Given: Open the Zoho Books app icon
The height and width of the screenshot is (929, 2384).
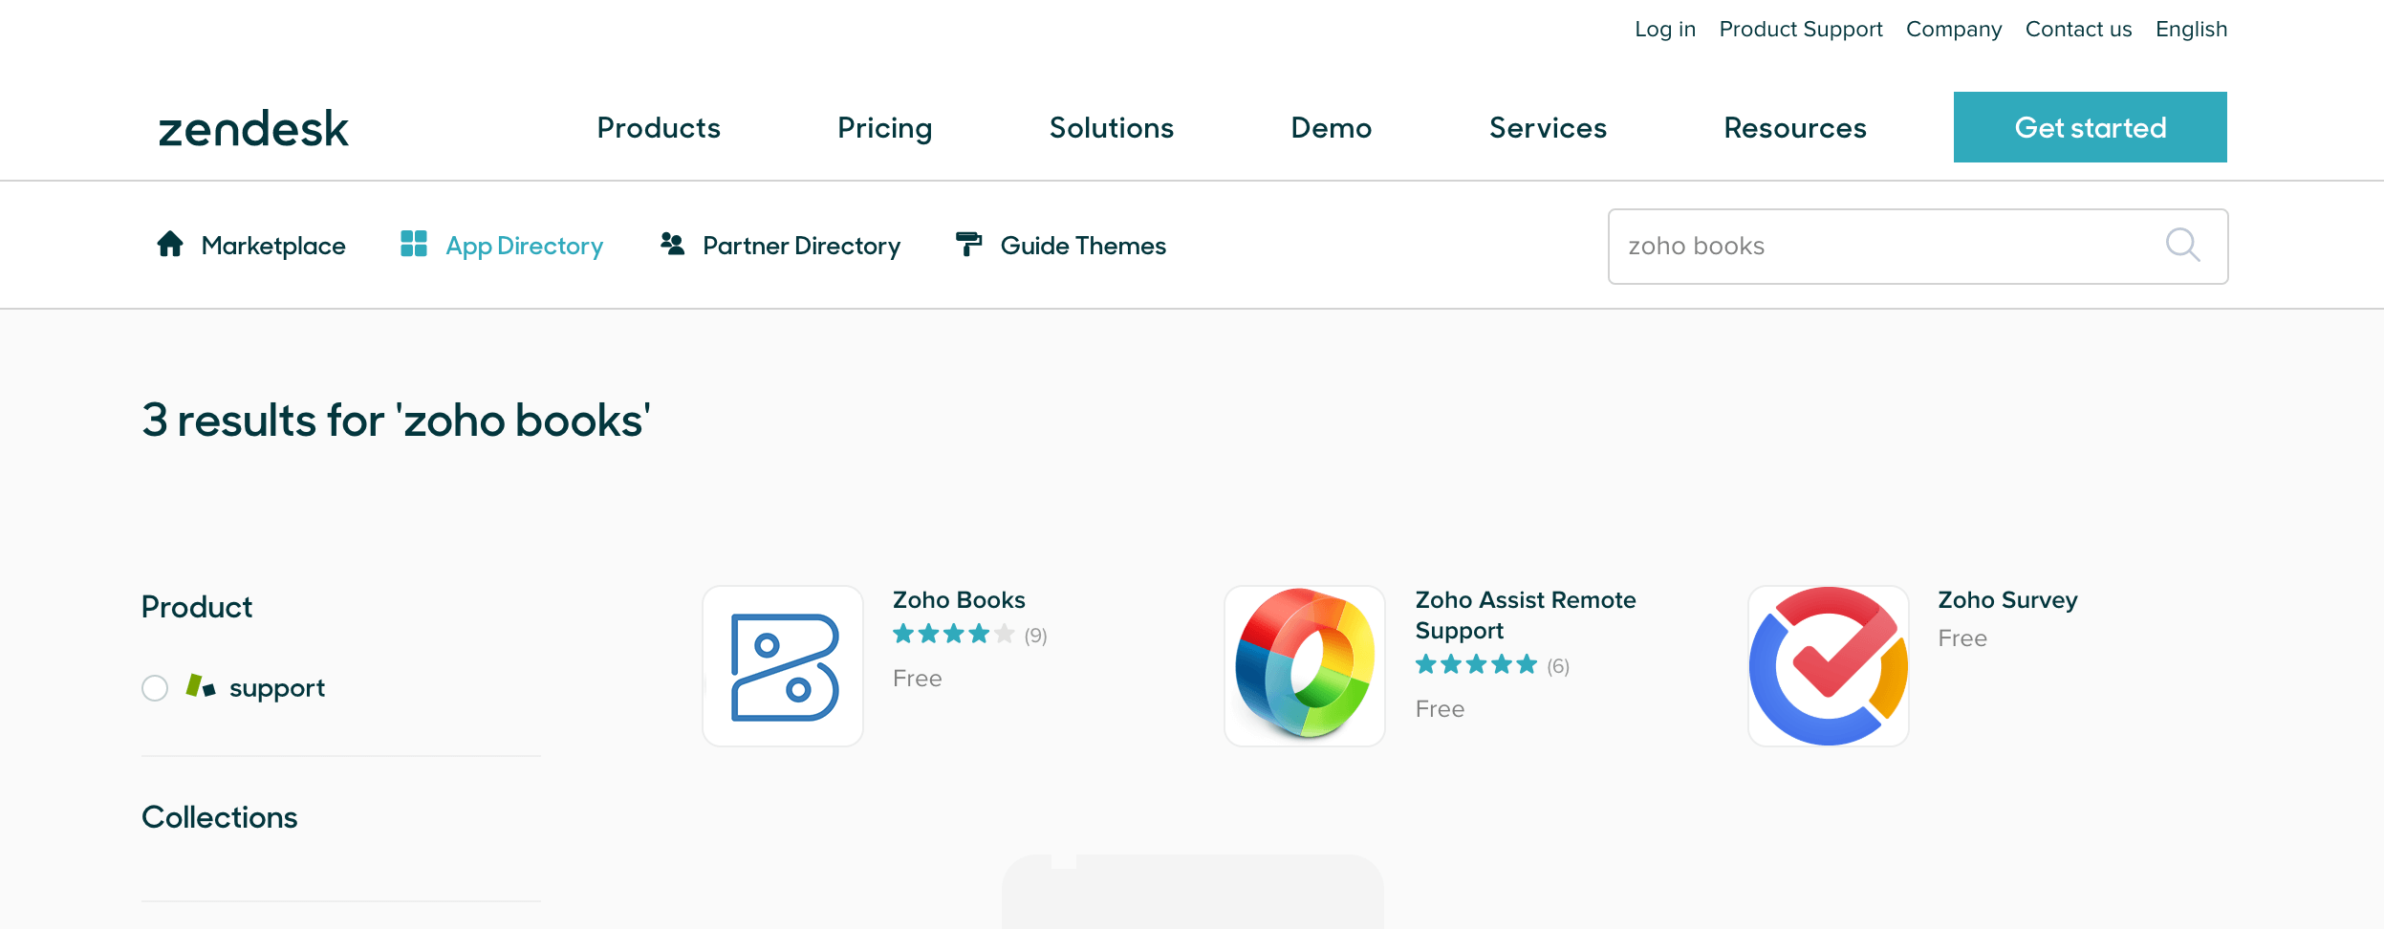Looking at the screenshot, I should 783,666.
